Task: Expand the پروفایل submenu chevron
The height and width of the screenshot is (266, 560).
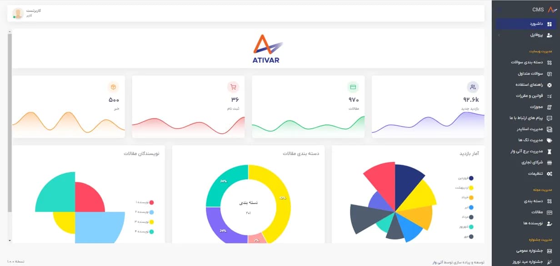Action: click(499, 35)
